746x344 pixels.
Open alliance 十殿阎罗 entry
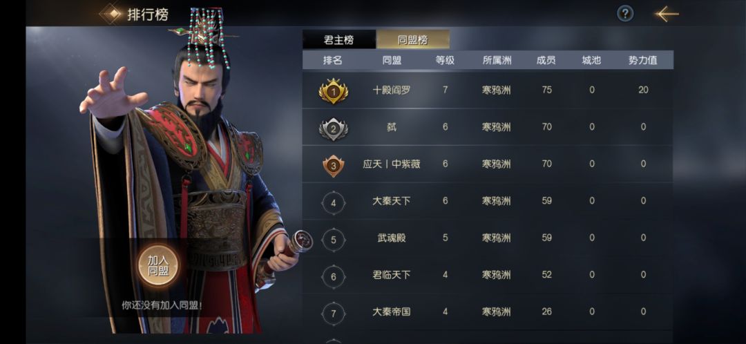coord(488,90)
